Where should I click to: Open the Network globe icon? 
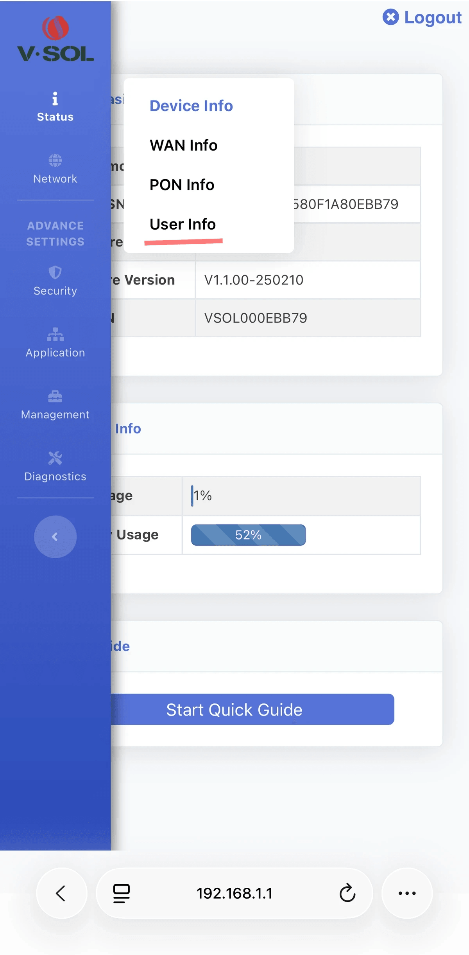(55, 160)
